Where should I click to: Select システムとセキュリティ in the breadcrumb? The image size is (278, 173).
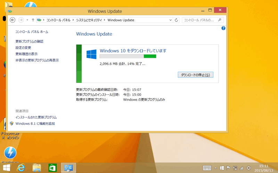[x=89, y=20]
